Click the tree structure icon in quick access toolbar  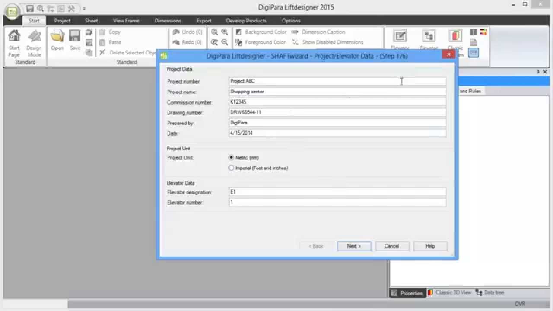[51, 8]
